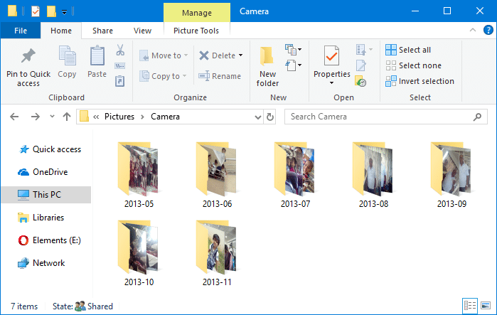Image resolution: width=497 pixels, height=315 pixels.
Task: Click Select none button
Action: pyautogui.click(x=412, y=65)
